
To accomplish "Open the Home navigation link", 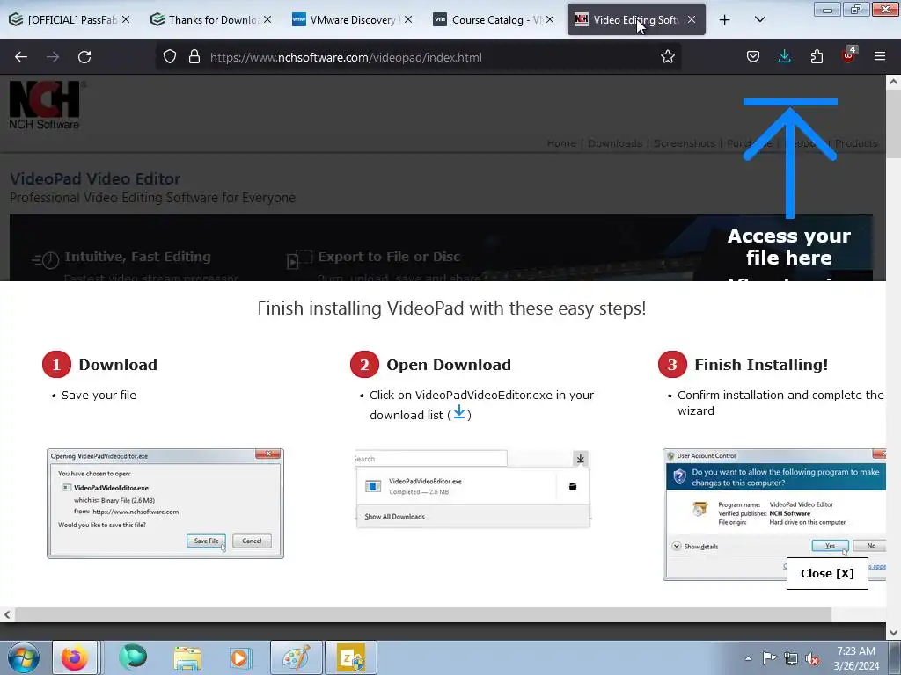I will 561,143.
